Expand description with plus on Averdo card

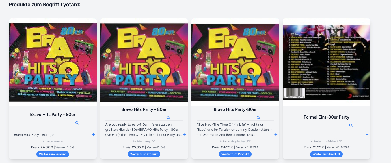[93, 134]
